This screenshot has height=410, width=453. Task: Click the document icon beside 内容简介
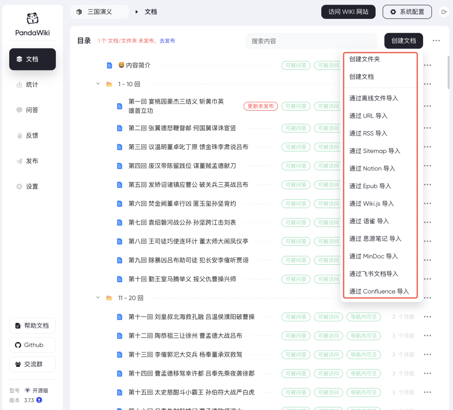(109, 65)
